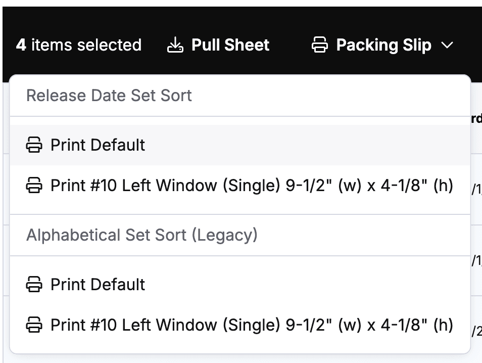Click printer icon for Release Date Print Default
Image resolution: width=482 pixels, height=363 pixels.
(34, 145)
